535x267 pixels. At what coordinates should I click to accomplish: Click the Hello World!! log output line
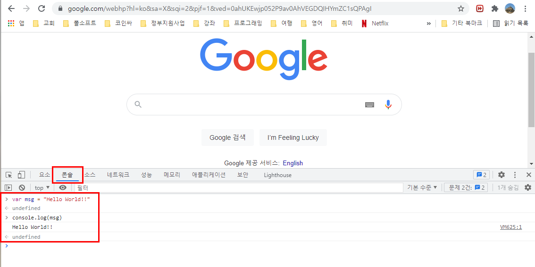(33, 227)
